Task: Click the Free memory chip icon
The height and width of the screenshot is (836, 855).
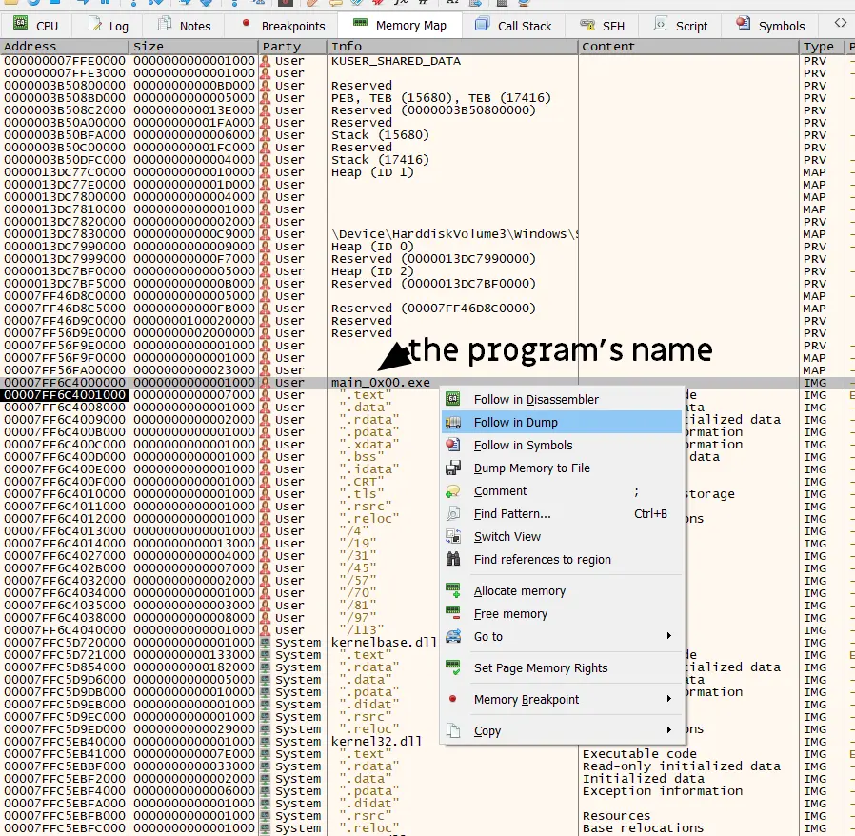Action: coord(454,614)
